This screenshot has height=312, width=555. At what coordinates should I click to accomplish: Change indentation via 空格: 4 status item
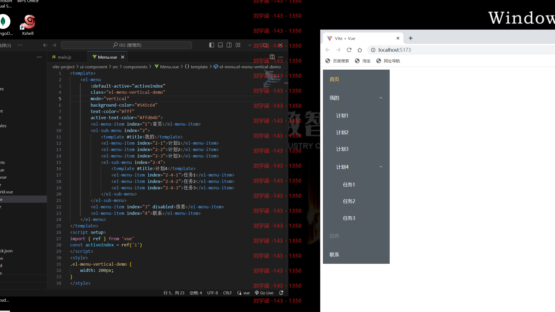pos(196,293)
